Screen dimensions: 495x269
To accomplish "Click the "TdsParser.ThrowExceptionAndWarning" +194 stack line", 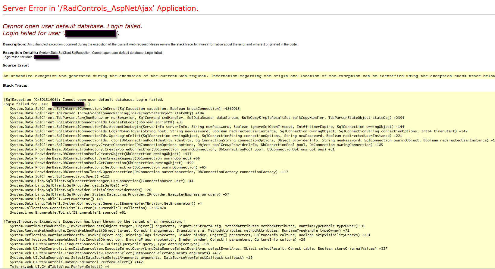I will pos(107,113).
